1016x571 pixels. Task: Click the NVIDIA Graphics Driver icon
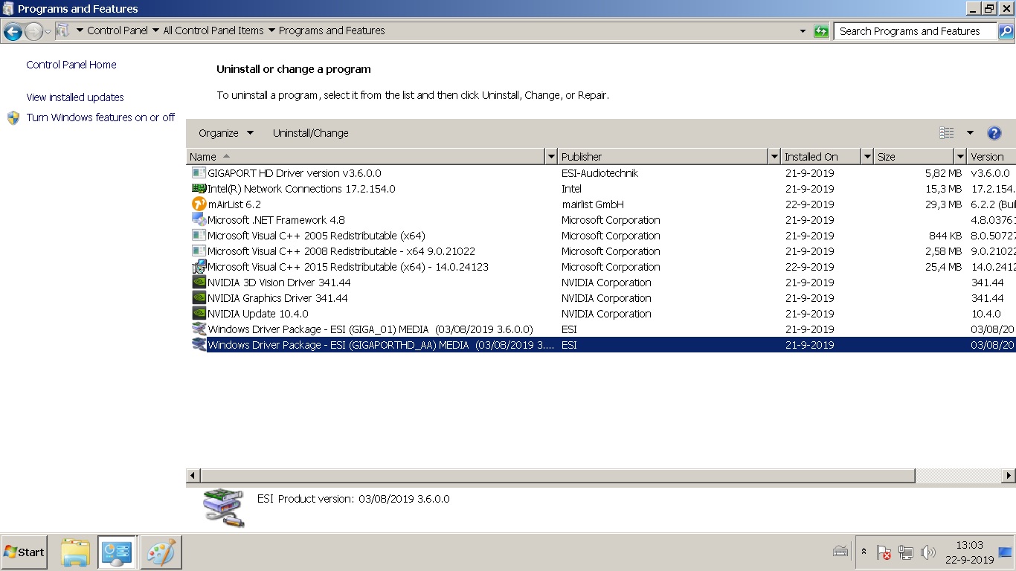199,298
